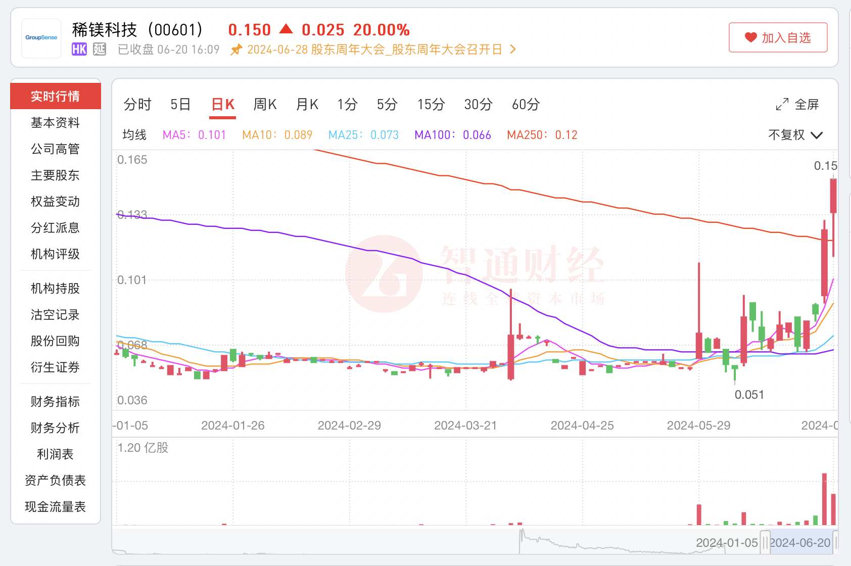Viewport: 851px width, 566px height.
Task: Switch to the 1分 chart tab
Action: point(348,105)
